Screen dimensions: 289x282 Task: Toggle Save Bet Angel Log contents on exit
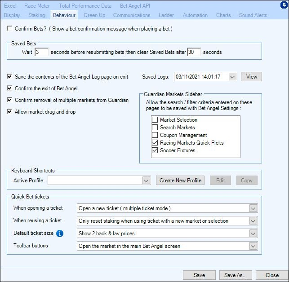pos(9,76)
